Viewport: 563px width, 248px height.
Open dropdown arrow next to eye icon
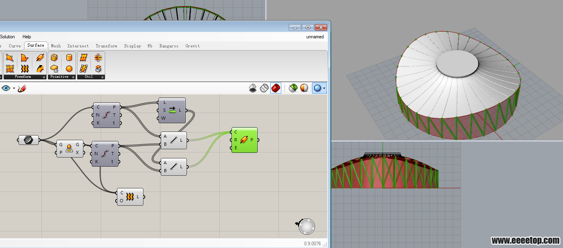pos(14,88)
